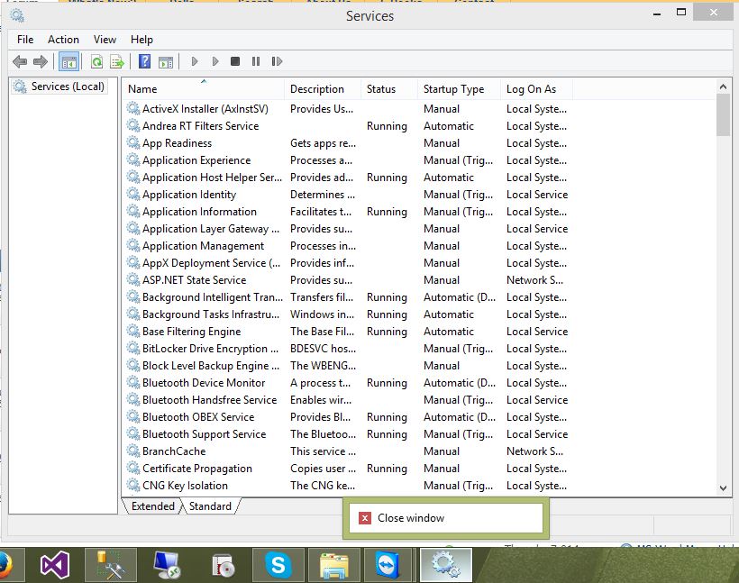Open the Help menu
This screenshot has width=739, height=583.
[141, 40]
